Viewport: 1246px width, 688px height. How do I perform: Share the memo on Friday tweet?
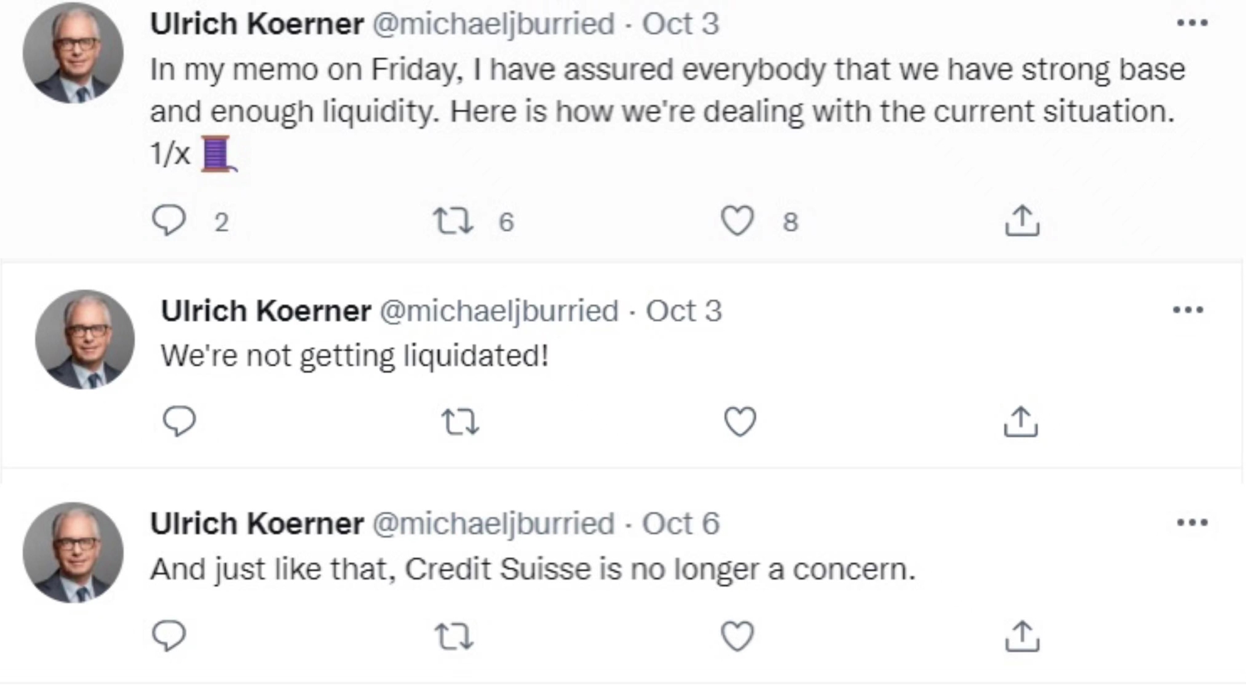[1022, 220]
